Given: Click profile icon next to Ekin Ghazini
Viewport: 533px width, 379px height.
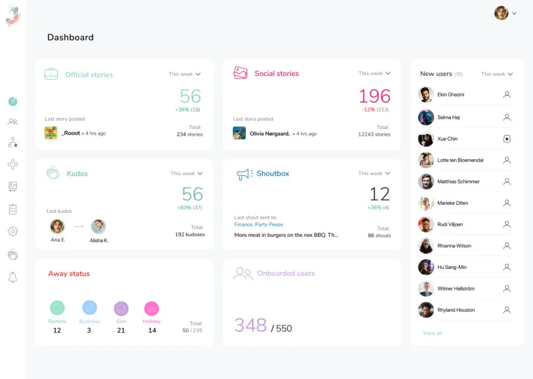Looking at the screenshot, I should pos(507,95).
